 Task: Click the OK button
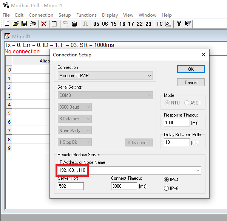click(191, 69)
